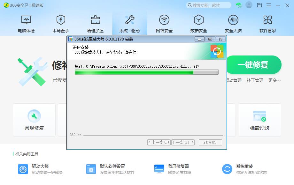Image resolution: width=294 pixels, height=185 pixels.
Task: Click the 360.cn text in installer
Action: (75, 135)
